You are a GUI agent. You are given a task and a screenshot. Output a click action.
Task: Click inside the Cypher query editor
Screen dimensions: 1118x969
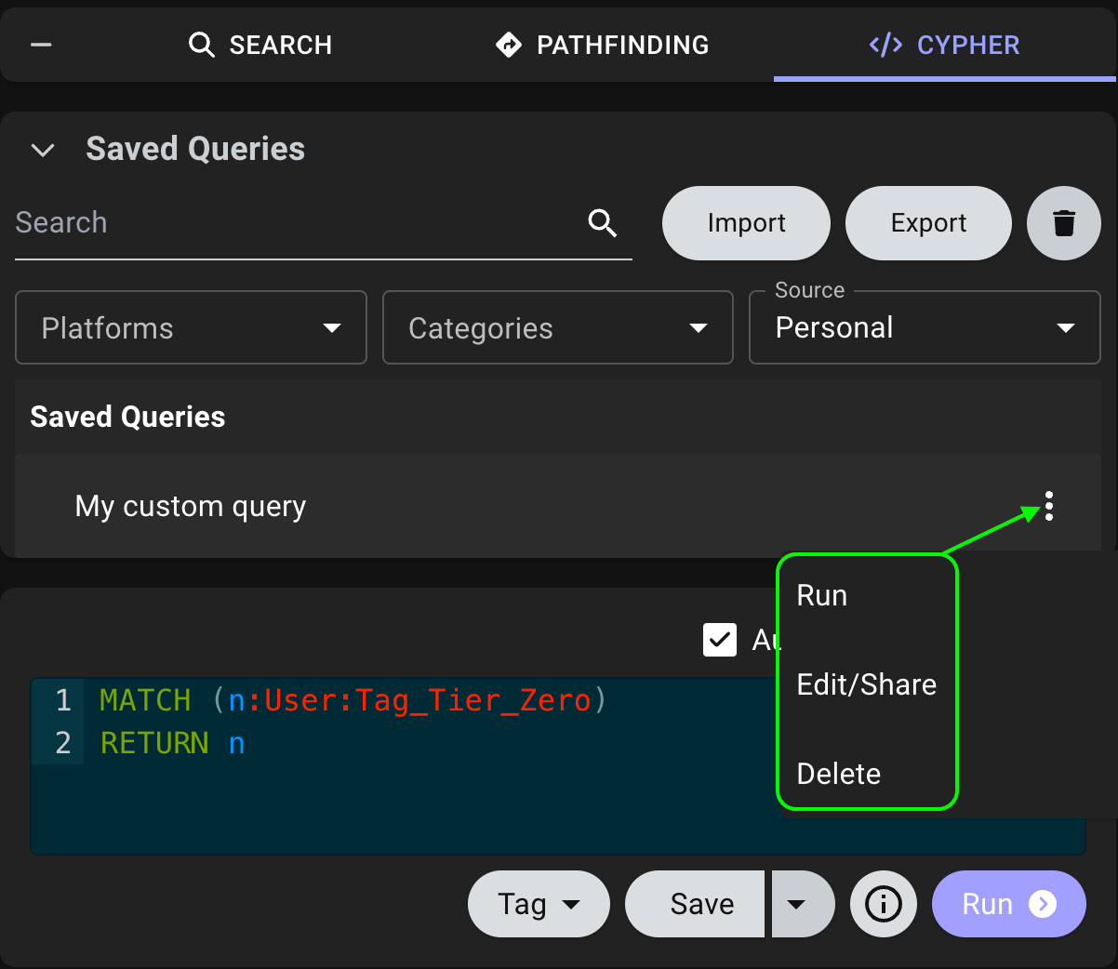click(x=558, y=766)
